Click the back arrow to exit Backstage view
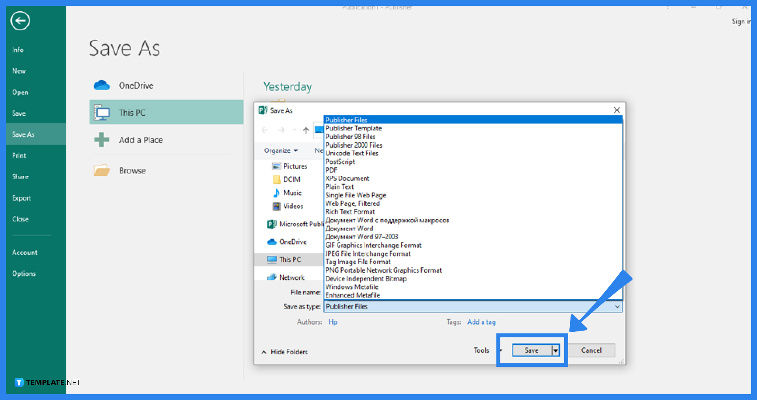 [19, 20]
